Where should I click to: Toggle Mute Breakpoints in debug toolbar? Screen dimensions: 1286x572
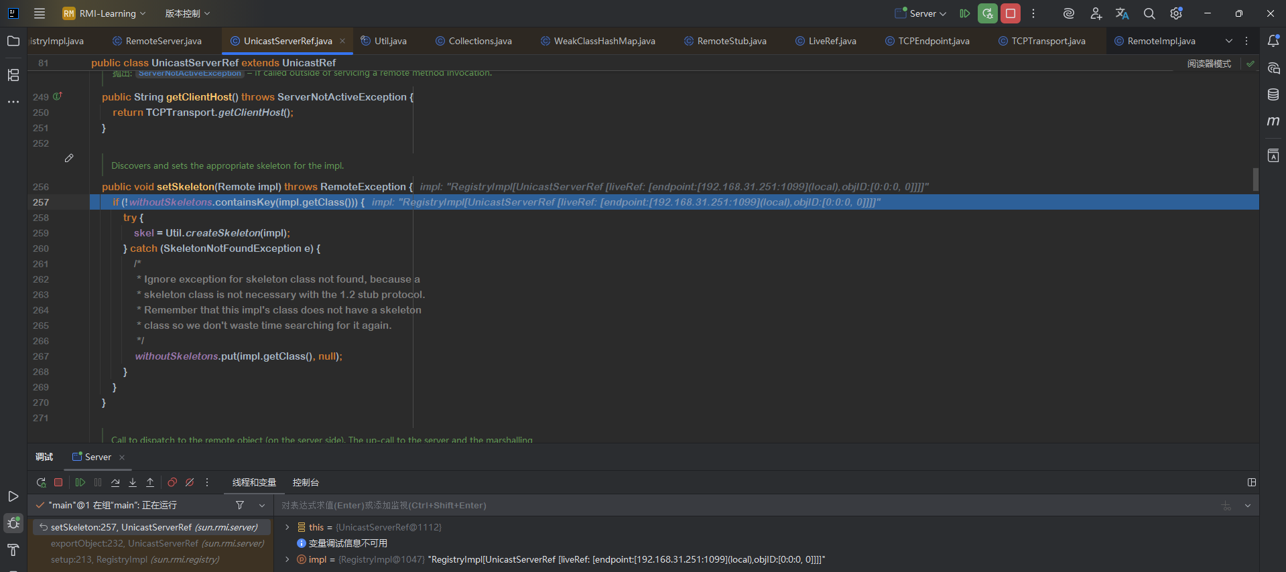pos(190,482)
